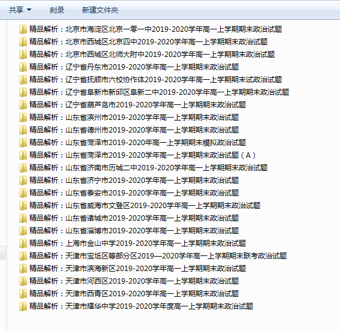Select folder icon for 上海市金山中学 试题

pyautogui.click(x=23, y=243)
